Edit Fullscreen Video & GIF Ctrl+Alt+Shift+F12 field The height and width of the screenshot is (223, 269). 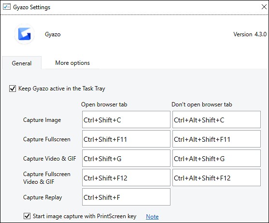click(216, 178)
